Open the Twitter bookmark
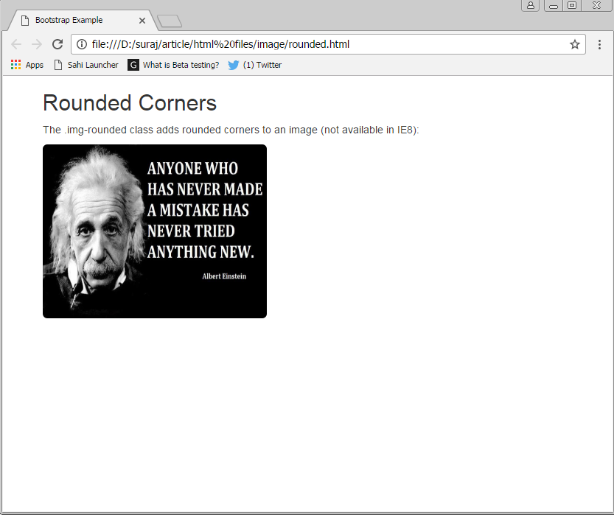The width and height of the screenshot is (614, 515). click(255, 65)
